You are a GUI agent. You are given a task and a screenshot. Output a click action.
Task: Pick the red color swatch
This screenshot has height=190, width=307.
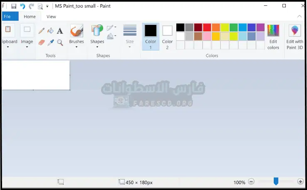click(x=207, y=27)
